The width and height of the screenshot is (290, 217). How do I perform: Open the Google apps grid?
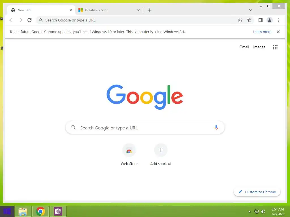[x=275, y=47]
